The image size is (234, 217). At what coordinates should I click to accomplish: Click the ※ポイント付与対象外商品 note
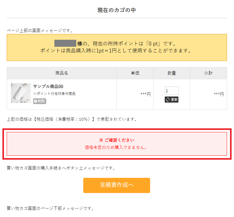(x=54, y=94)
